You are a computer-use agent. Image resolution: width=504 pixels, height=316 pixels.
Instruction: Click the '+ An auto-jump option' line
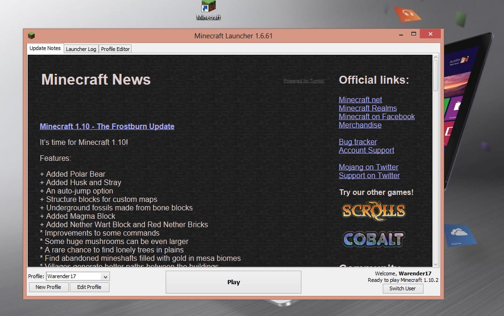click(76, 191)
